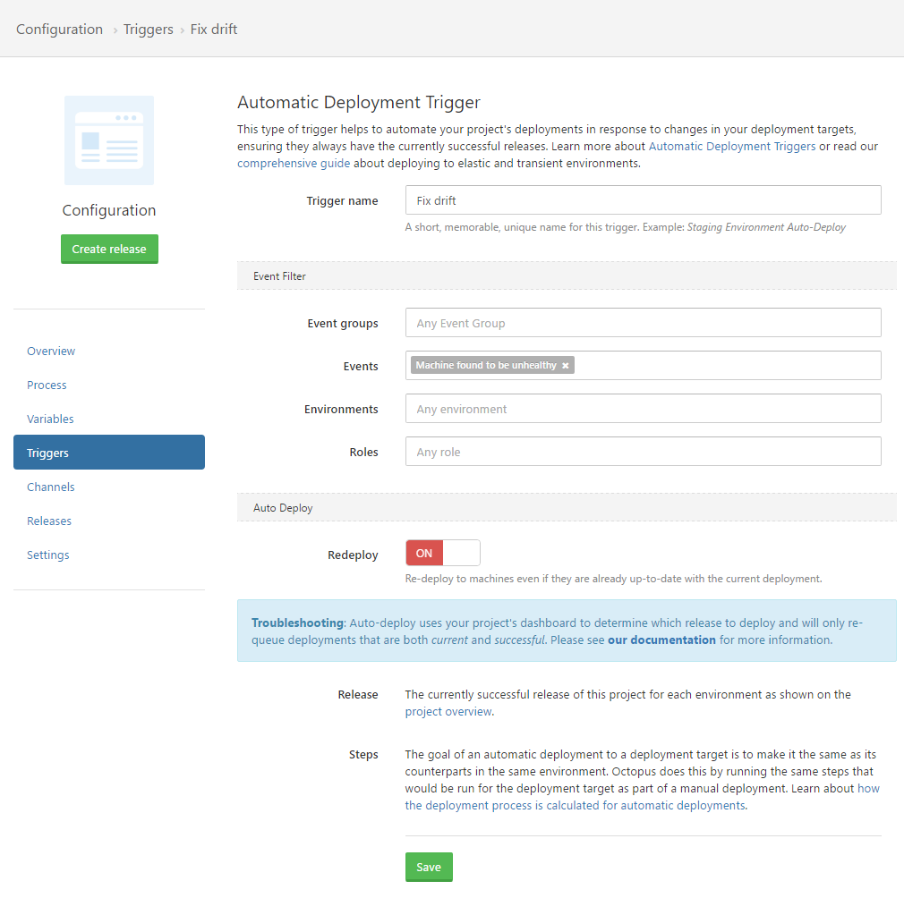Open the Environments selection field

(643, 409)
